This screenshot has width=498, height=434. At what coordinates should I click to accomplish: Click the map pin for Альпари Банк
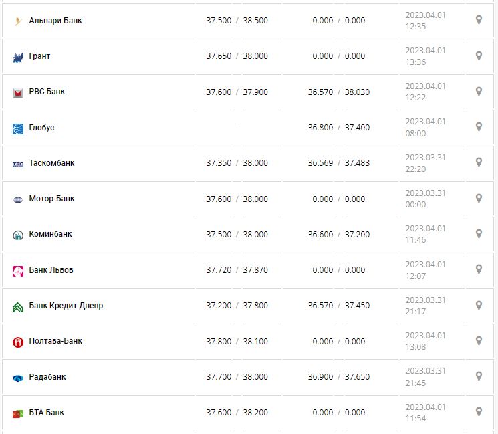(x=479, y=20)
